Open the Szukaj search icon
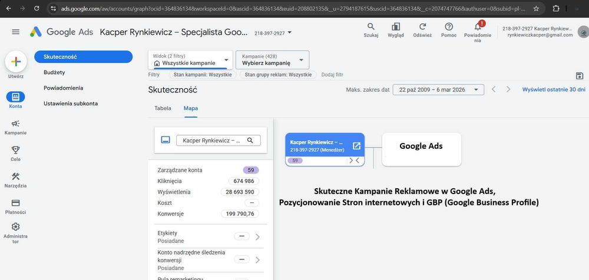The width and height of the screenshot is (589, 280). (x=370, y=27)
